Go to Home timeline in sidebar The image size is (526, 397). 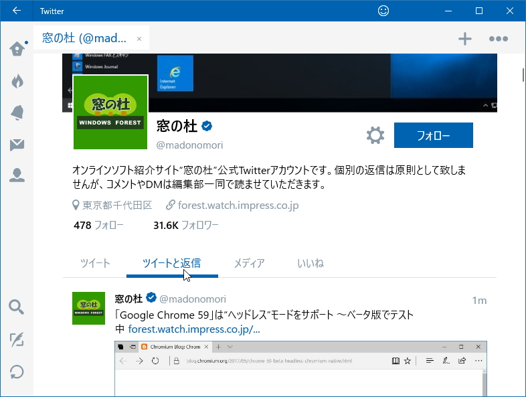[x=17, y=49]
